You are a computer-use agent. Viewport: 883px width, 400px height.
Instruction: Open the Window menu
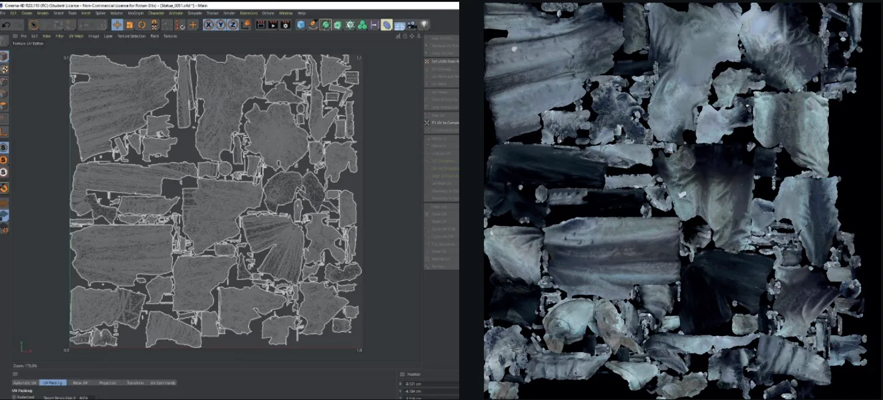286,13
